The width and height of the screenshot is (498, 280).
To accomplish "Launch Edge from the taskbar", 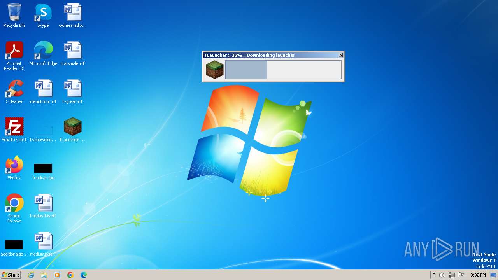I will pos(84,275).
